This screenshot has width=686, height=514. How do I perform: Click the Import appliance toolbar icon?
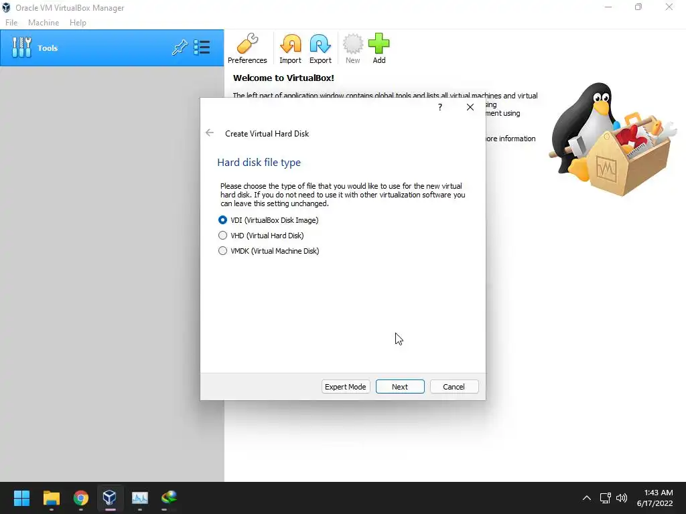click(290, 48)
